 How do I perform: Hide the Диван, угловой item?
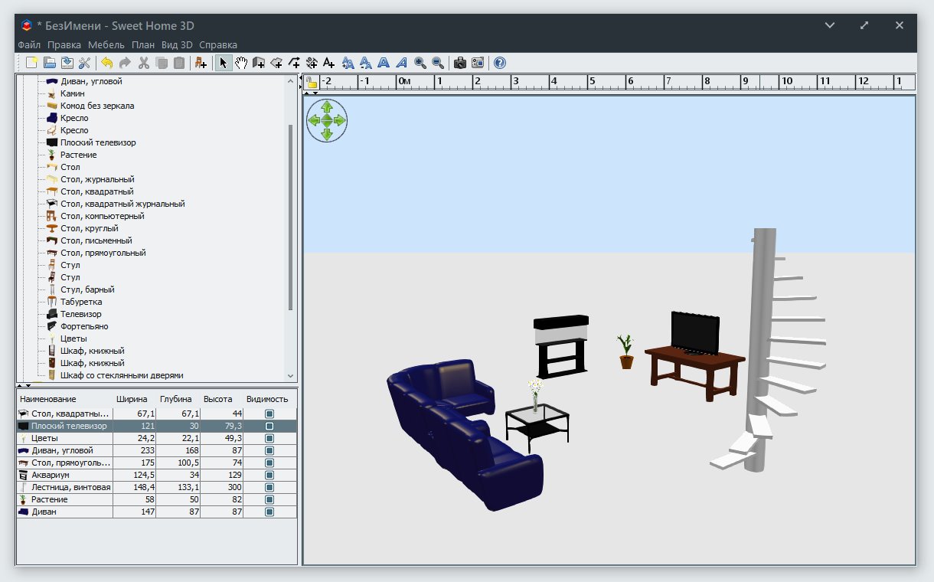click(x=269, y=450)
